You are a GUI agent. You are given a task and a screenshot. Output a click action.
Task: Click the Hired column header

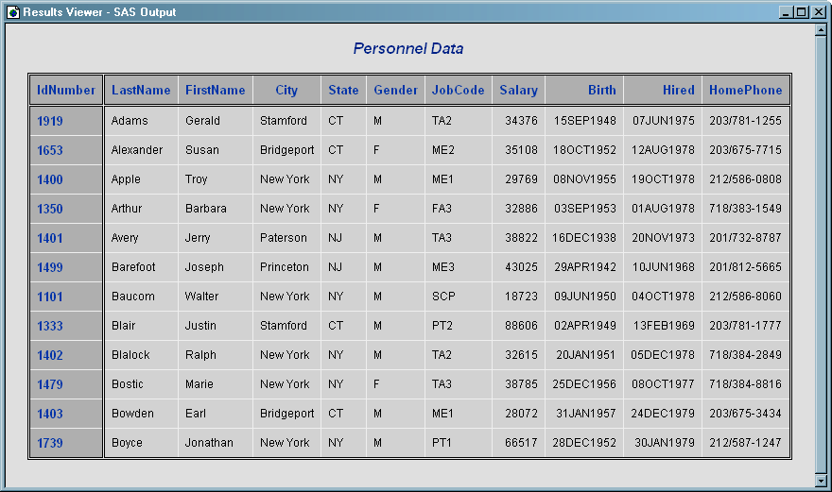click(x=663, y=90)
